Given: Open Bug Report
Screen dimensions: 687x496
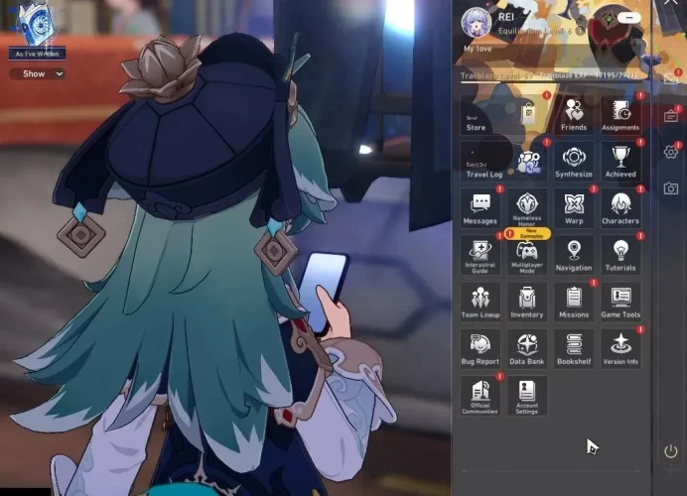Looking at the screenshot, I should click(481, 349).
